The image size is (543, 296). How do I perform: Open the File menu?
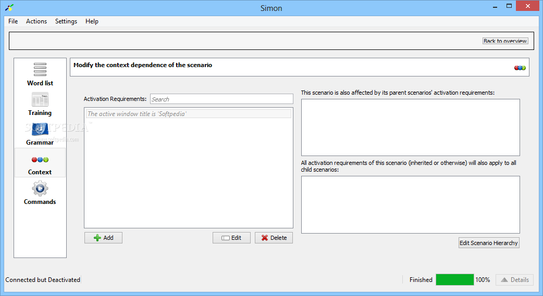coord(13,21)
